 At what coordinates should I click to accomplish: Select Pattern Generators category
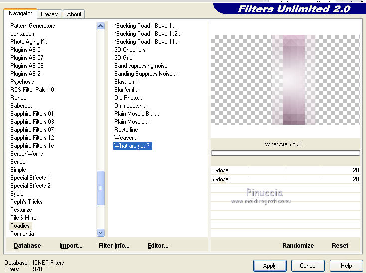(33, 26)
